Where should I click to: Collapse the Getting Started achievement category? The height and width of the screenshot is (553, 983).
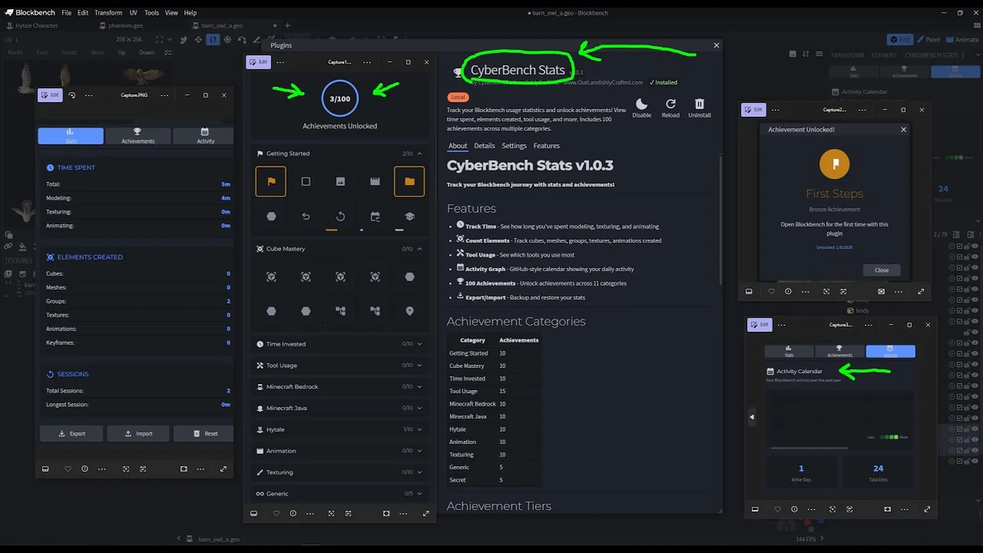click(x=420, y=154)
